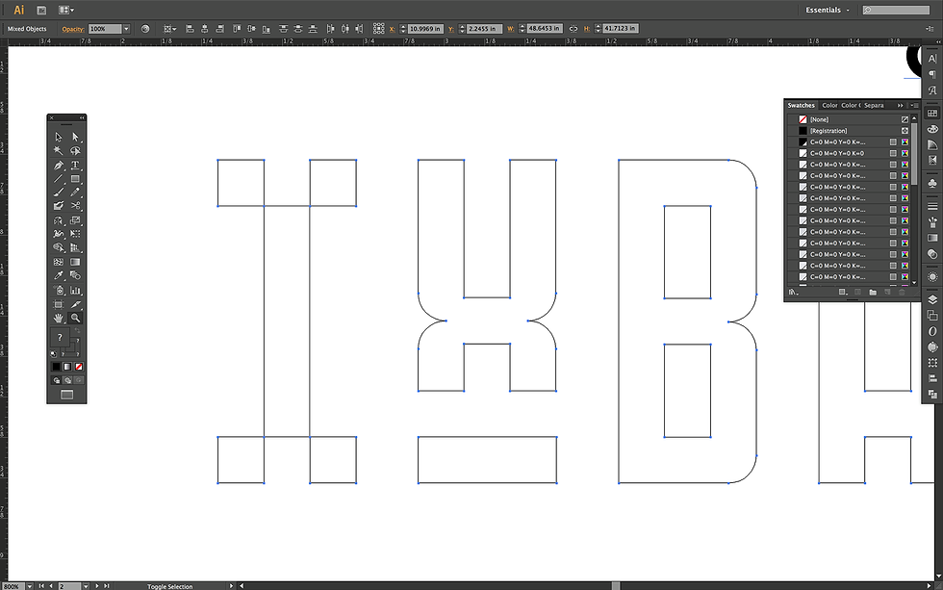Choose the Line Segment tool
This screenshot has width=943, height=590.
pos(59,179)
